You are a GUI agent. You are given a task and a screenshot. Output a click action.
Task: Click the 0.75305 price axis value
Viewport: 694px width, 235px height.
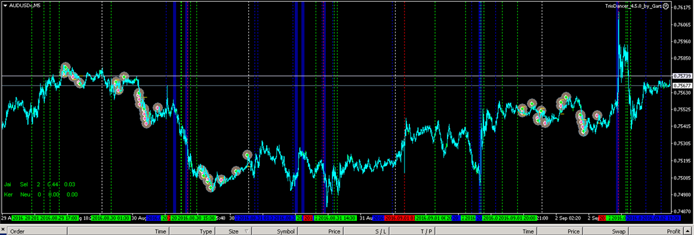(x=681, y=144)
